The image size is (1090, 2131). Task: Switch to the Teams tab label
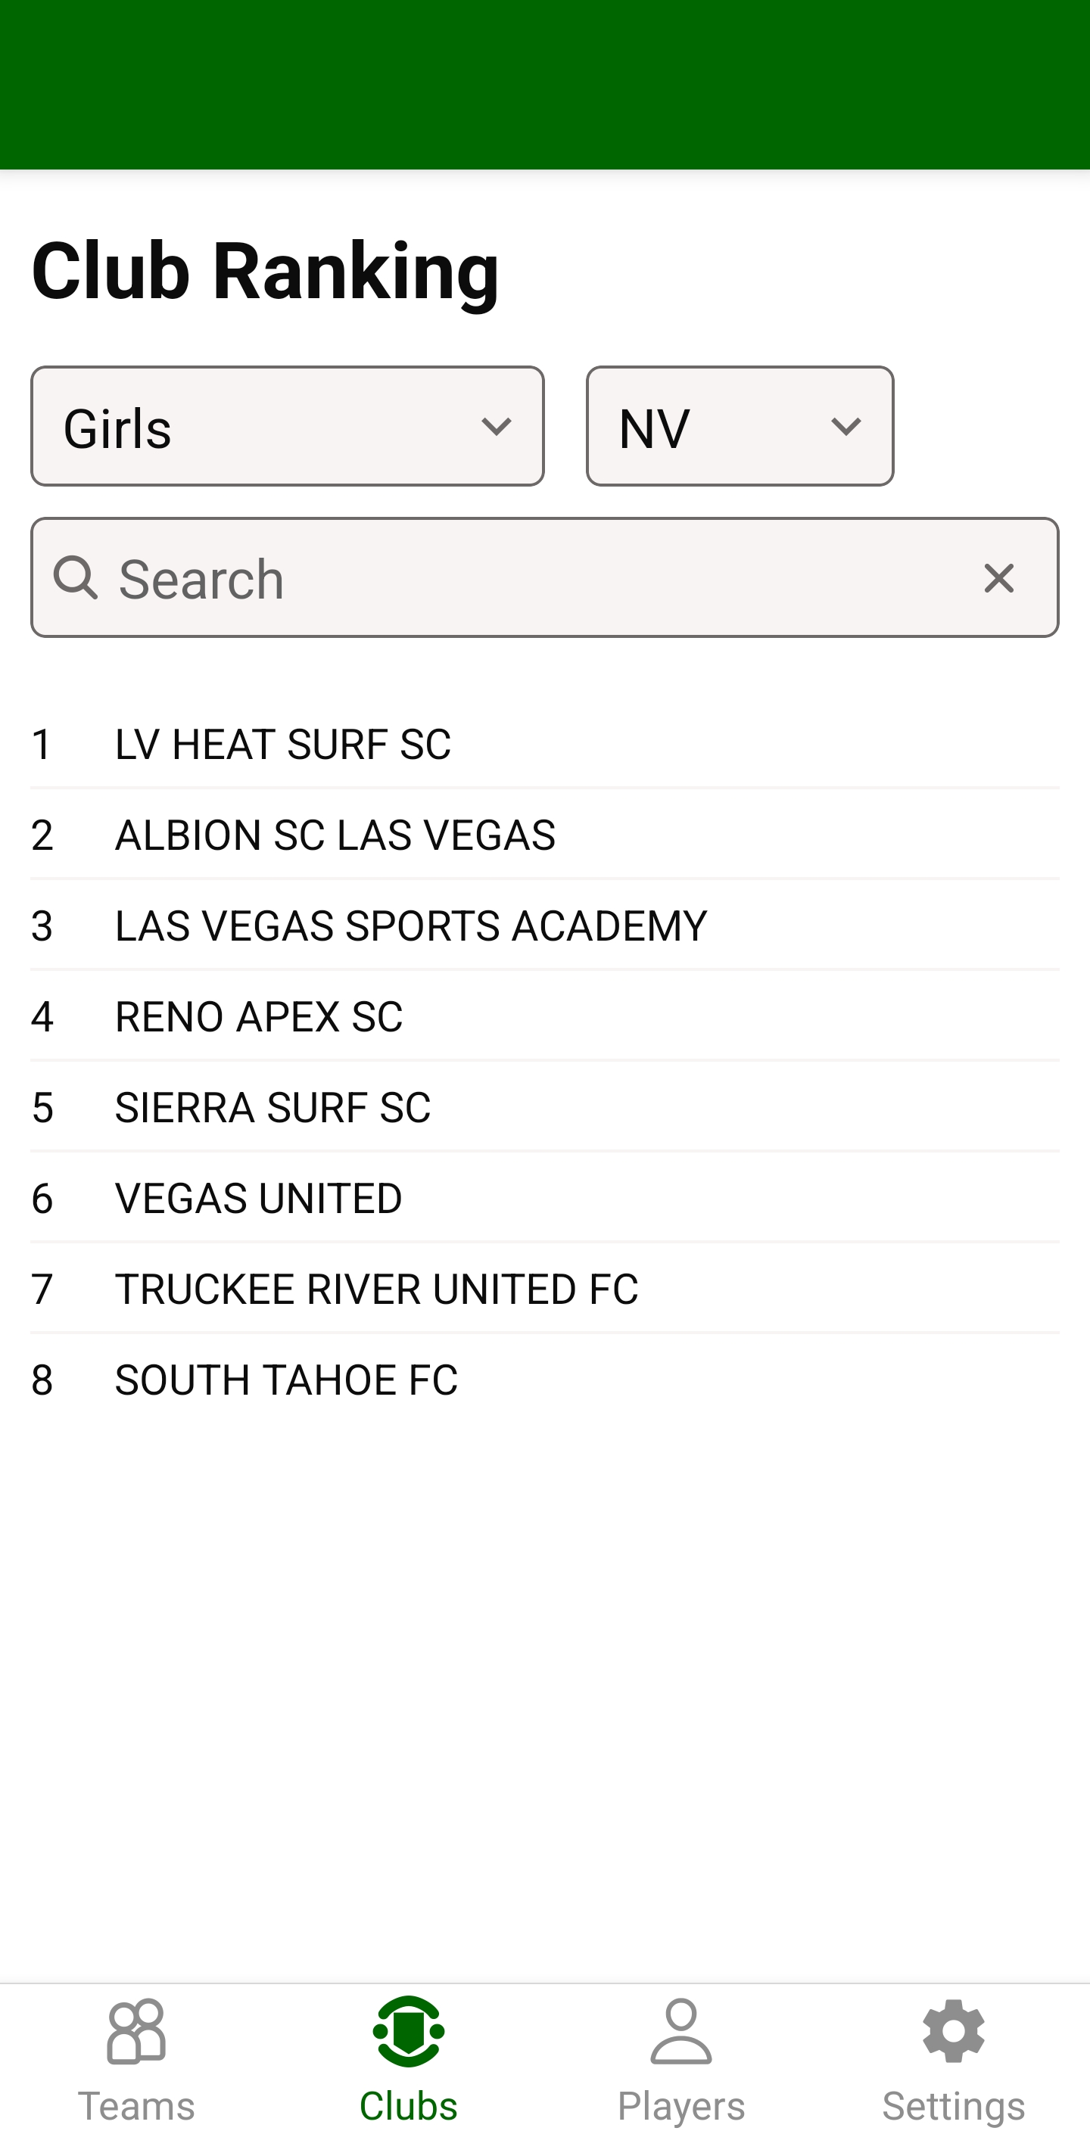click(136, 2105)
